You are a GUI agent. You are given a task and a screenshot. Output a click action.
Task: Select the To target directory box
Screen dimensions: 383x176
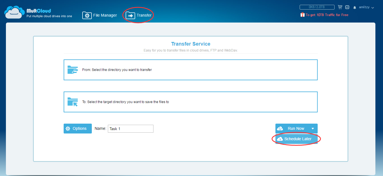(x=191, y=102)
